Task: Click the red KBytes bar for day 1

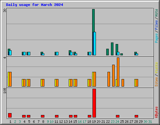Action: pos(10,115)
